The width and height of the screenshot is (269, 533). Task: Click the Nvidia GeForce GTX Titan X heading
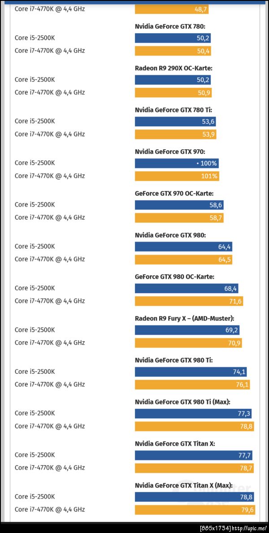175,444
